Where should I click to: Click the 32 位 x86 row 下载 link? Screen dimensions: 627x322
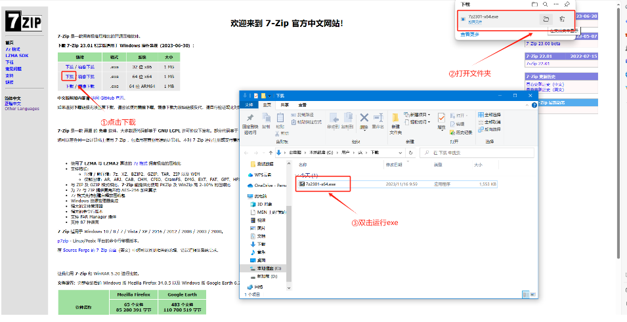pyautogui.click(x=70, y=67)
